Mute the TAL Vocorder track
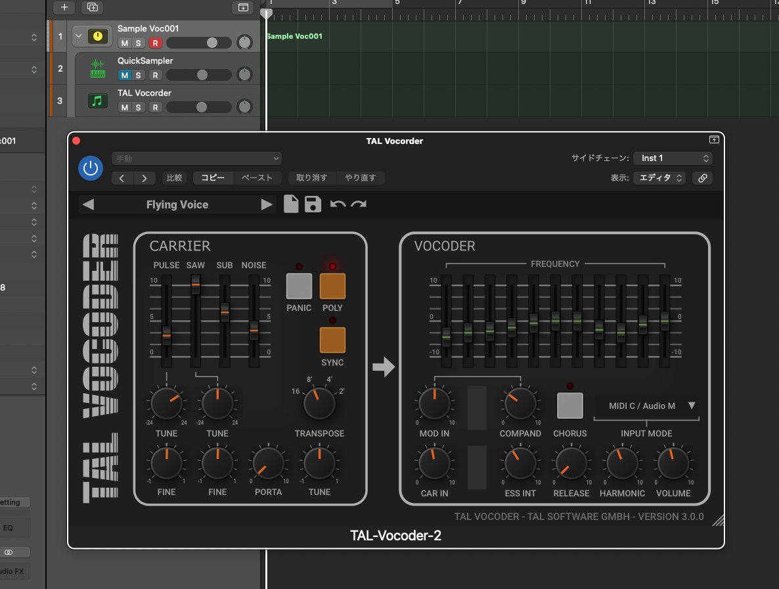 tap(125, 108)
